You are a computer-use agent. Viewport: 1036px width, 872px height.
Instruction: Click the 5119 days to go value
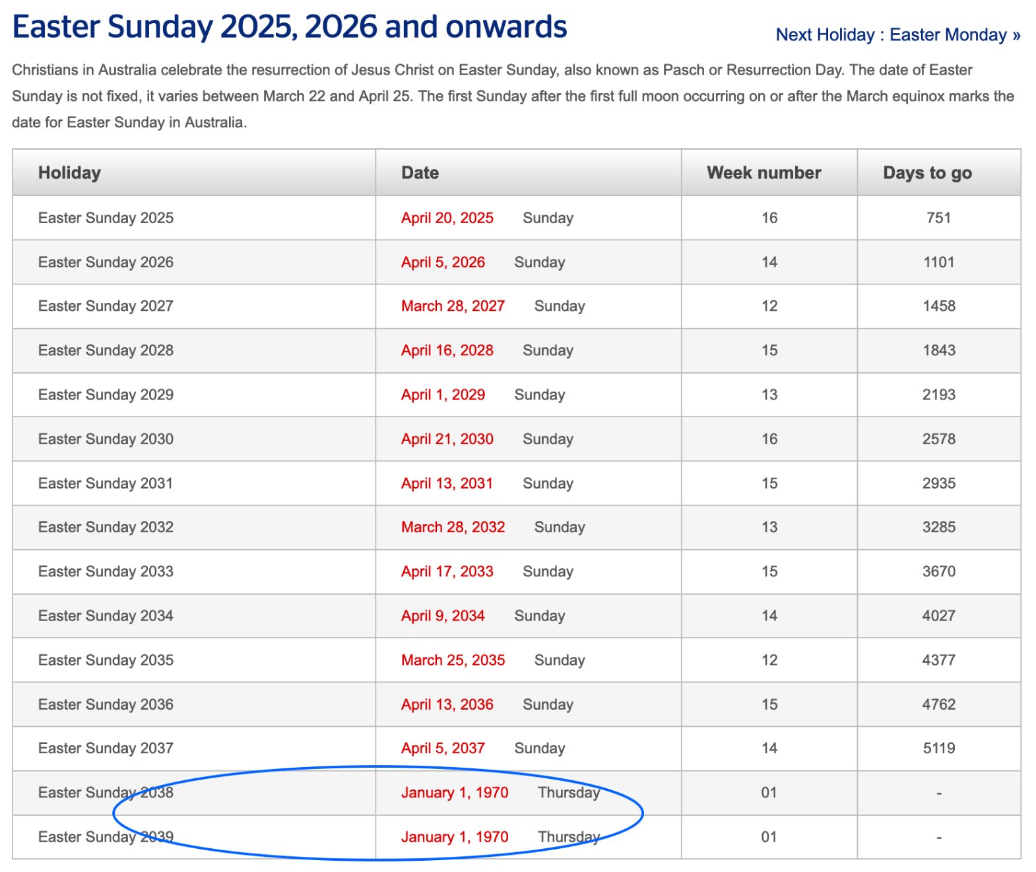[x=938, y=748]
